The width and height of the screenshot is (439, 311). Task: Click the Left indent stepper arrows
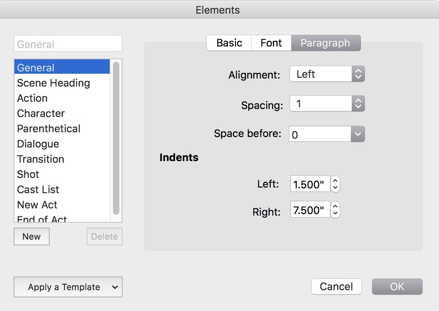335,184
